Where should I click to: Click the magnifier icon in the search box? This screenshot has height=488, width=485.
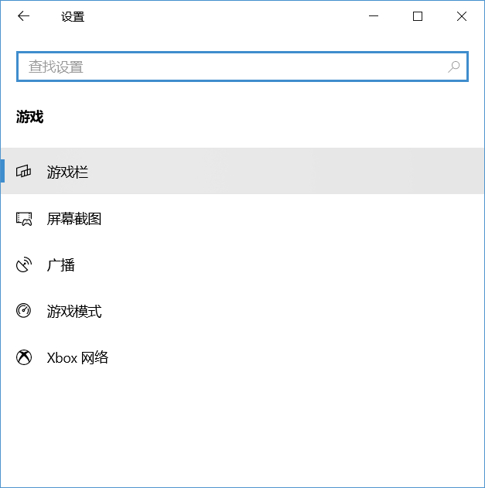tap(454, 67)
